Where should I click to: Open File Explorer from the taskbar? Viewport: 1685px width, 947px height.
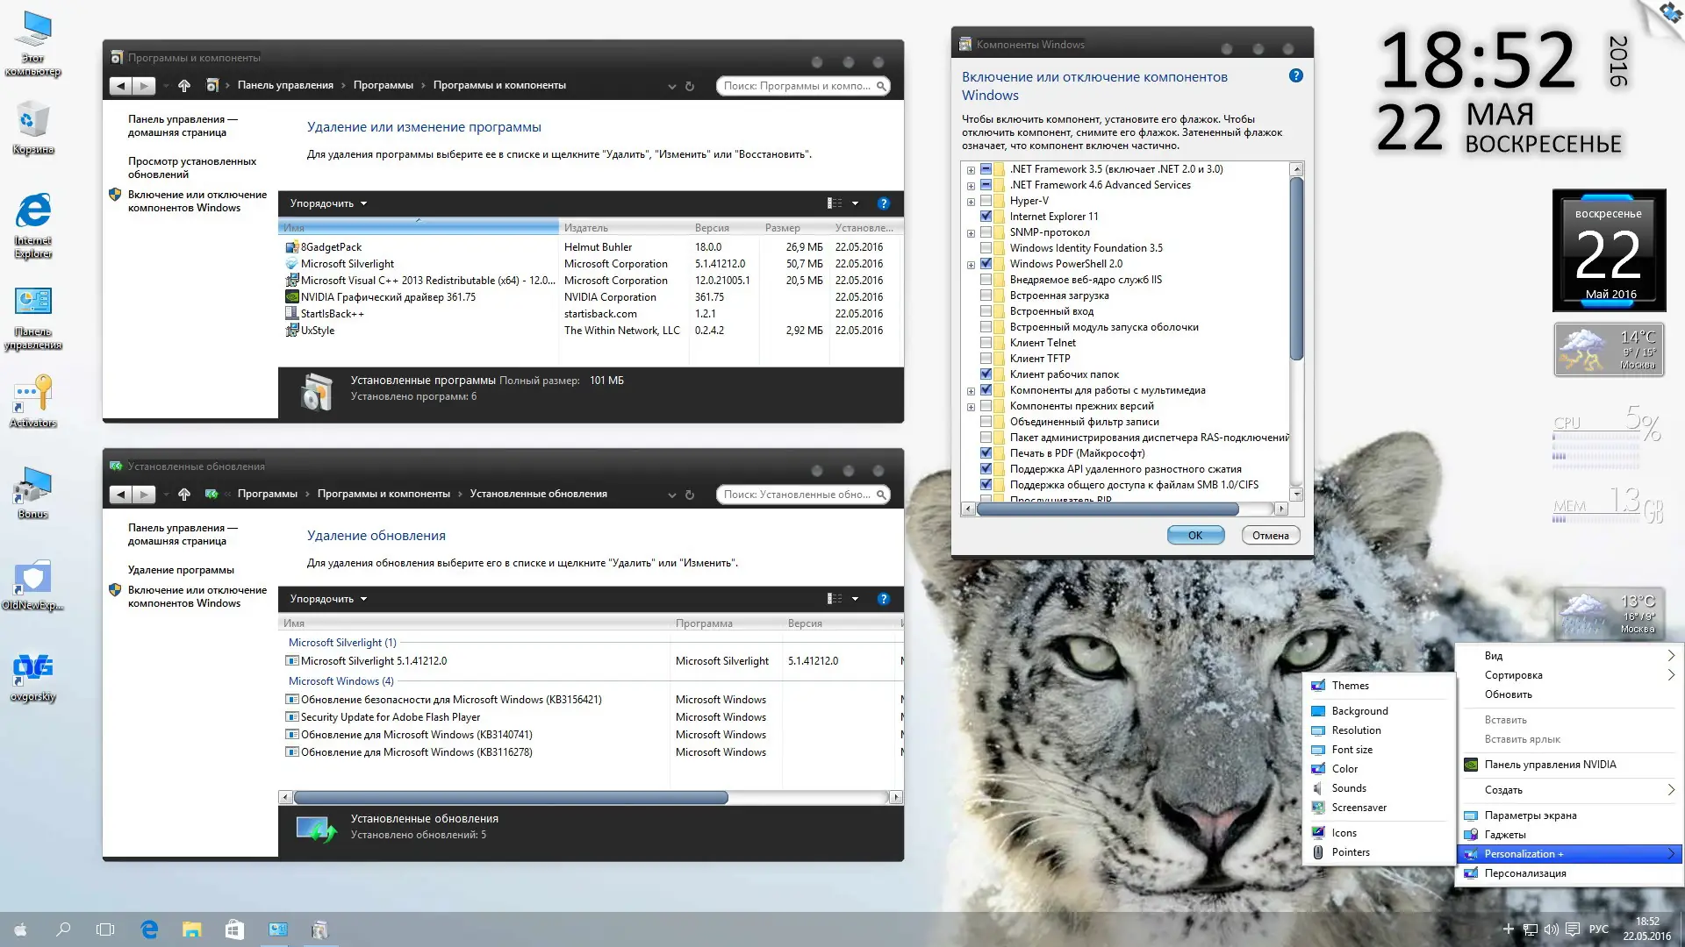(x=191, y=929)
